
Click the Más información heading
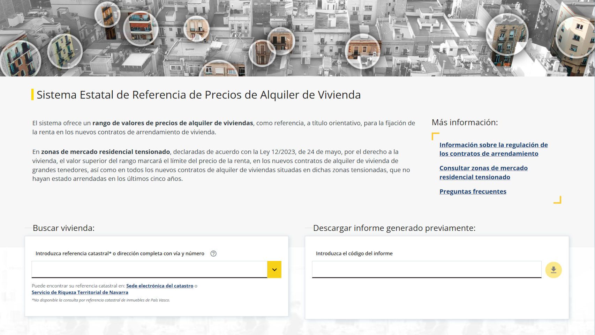point(465,122)
